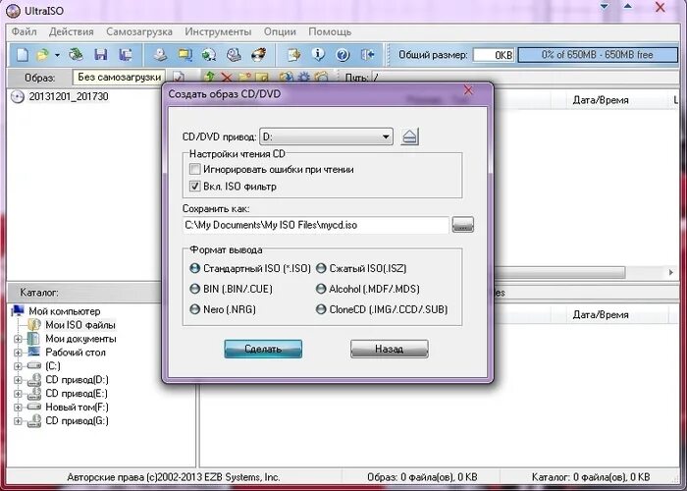Open the Файл menu
The height and width of the screenshot is (491, 687).
[x=25, y=32]
